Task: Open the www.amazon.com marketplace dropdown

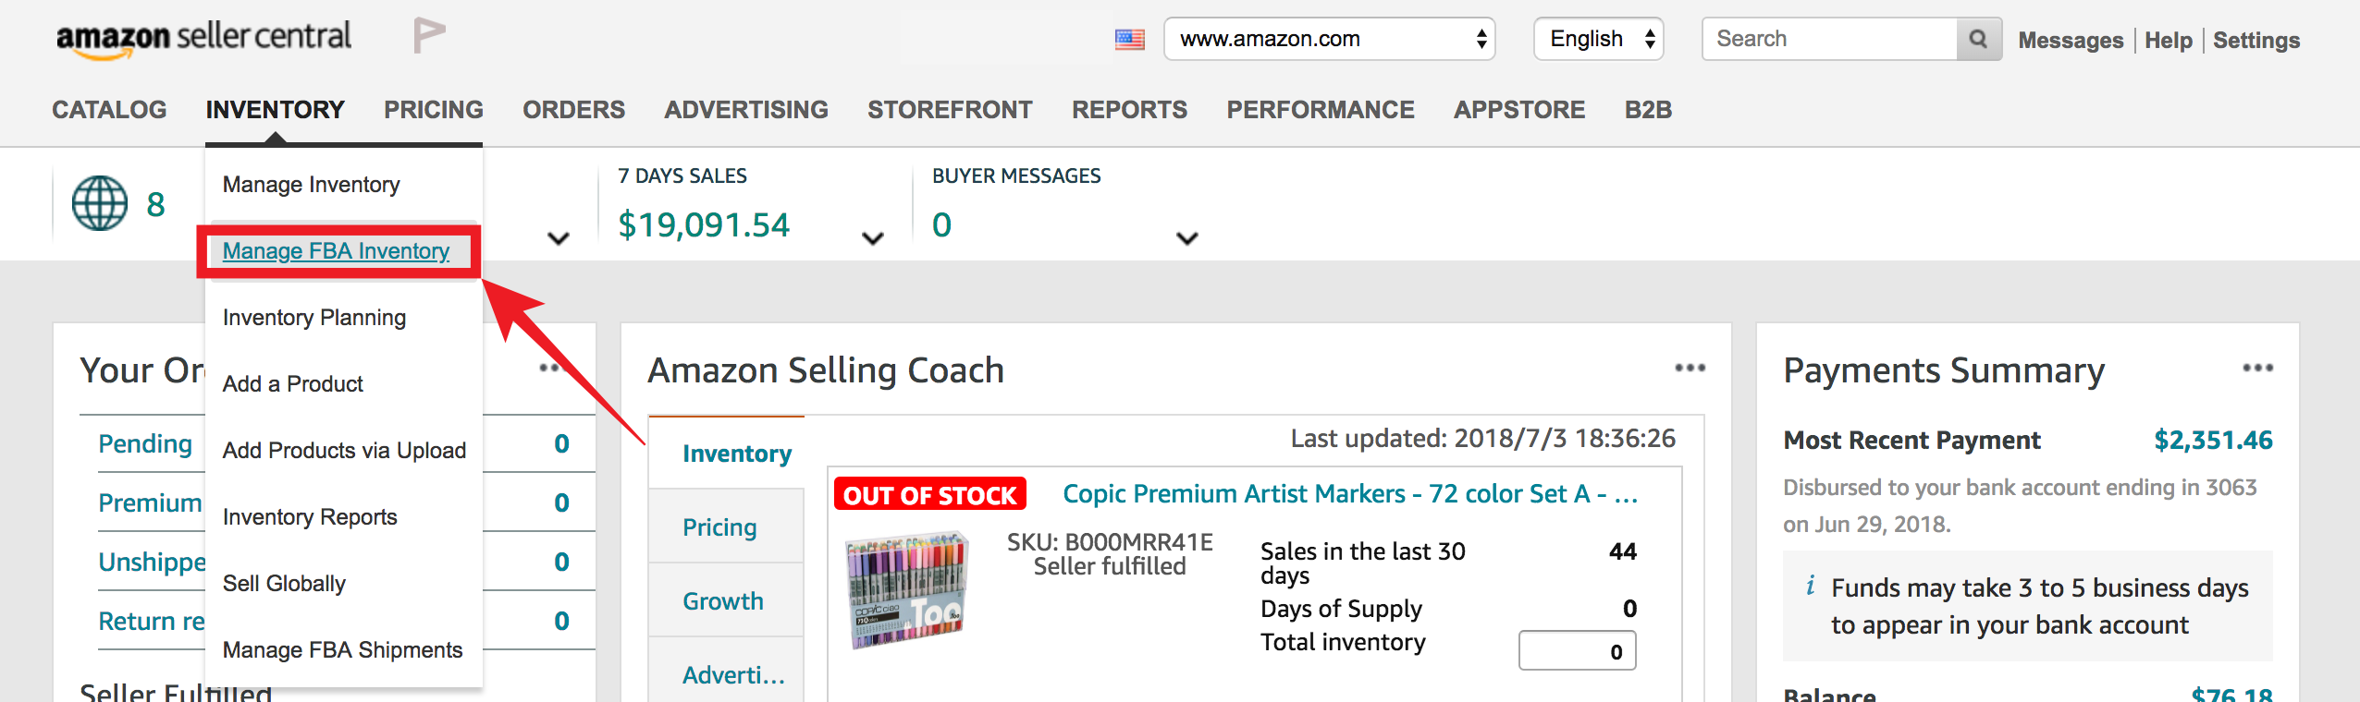Action: click(1329, 39)
